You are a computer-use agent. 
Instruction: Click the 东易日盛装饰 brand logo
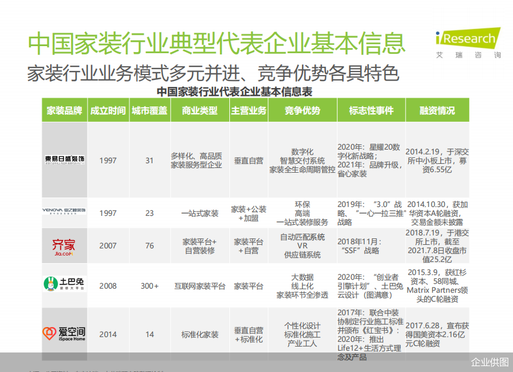pos(65,160)
